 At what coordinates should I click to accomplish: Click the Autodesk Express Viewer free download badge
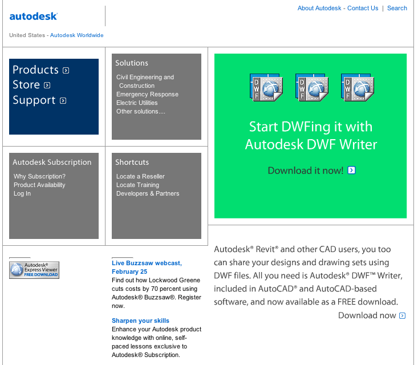34,270
